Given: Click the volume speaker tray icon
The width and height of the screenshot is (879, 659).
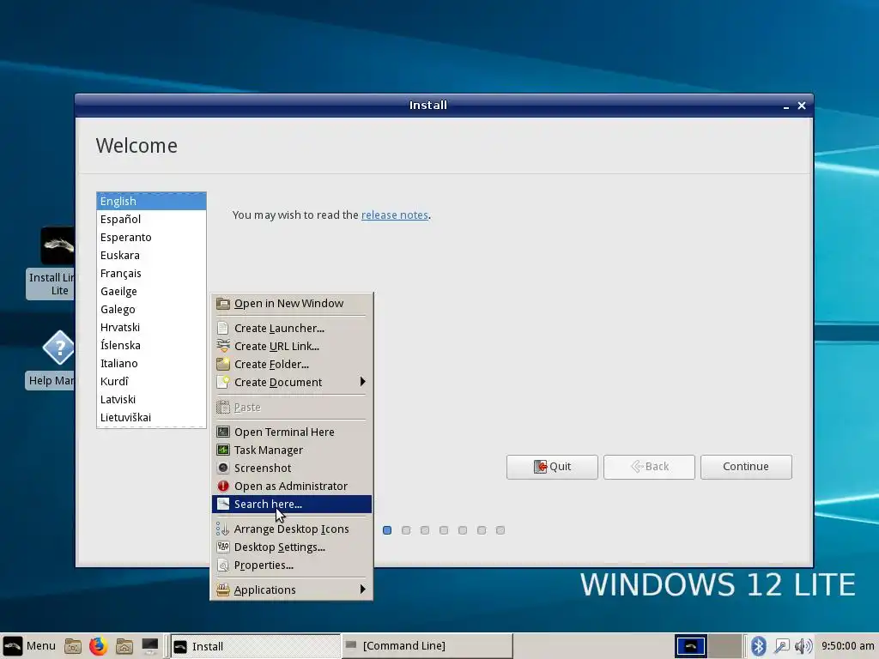Looking at the screenshot, I should [x=803, y=646].
